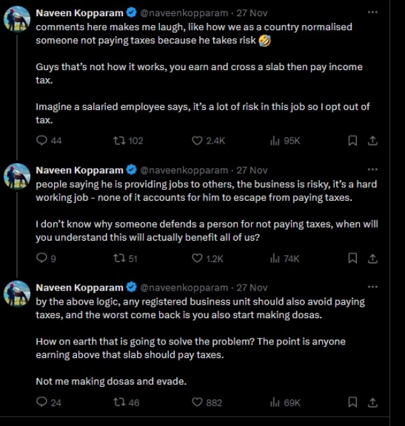Share the third tweet about making dosas

tap(372, 402)
